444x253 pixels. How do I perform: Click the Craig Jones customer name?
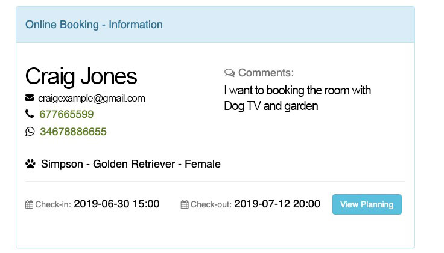click(x=81, y=76)
